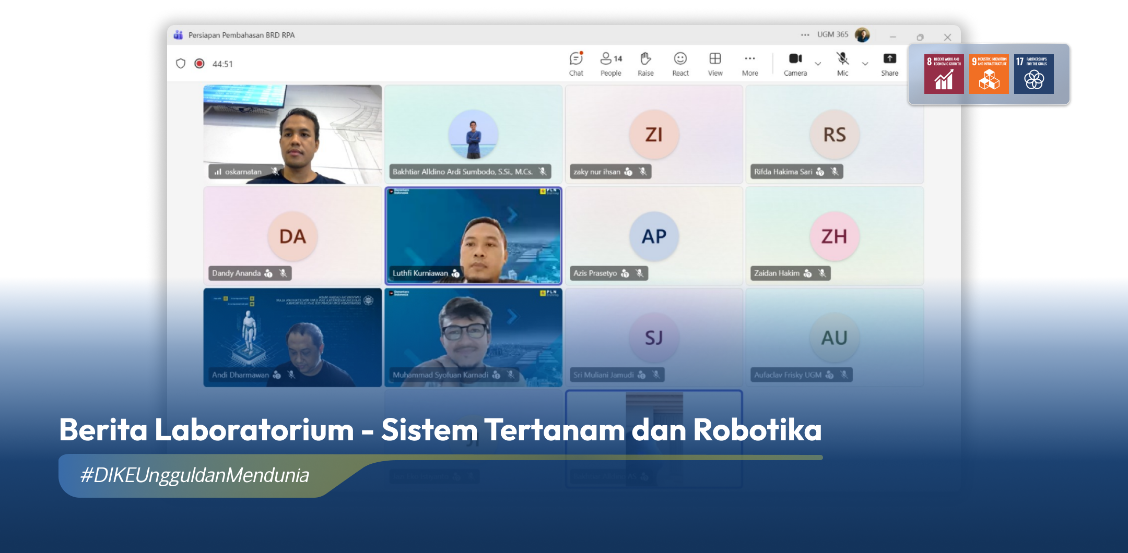The height and width of the screenshot is (553, 1128).
Task: Open the React emoji menu
Action: coord(680,64)
